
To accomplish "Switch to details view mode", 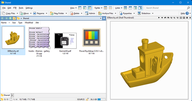I will pos(80,8).
